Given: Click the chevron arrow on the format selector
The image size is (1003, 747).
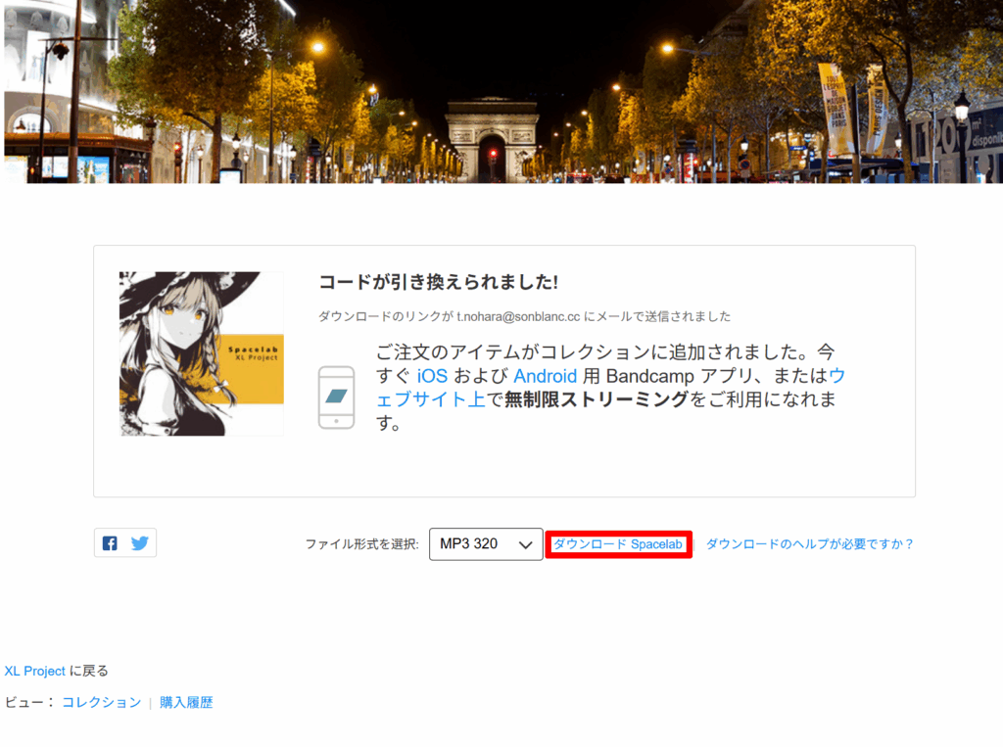Looking at the screenshot, I should (526, 545).
